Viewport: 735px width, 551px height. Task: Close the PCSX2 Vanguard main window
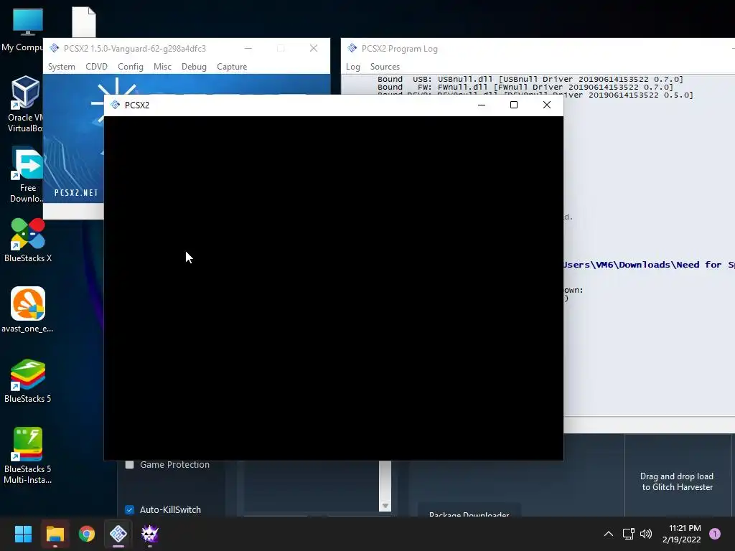(314, 48)
